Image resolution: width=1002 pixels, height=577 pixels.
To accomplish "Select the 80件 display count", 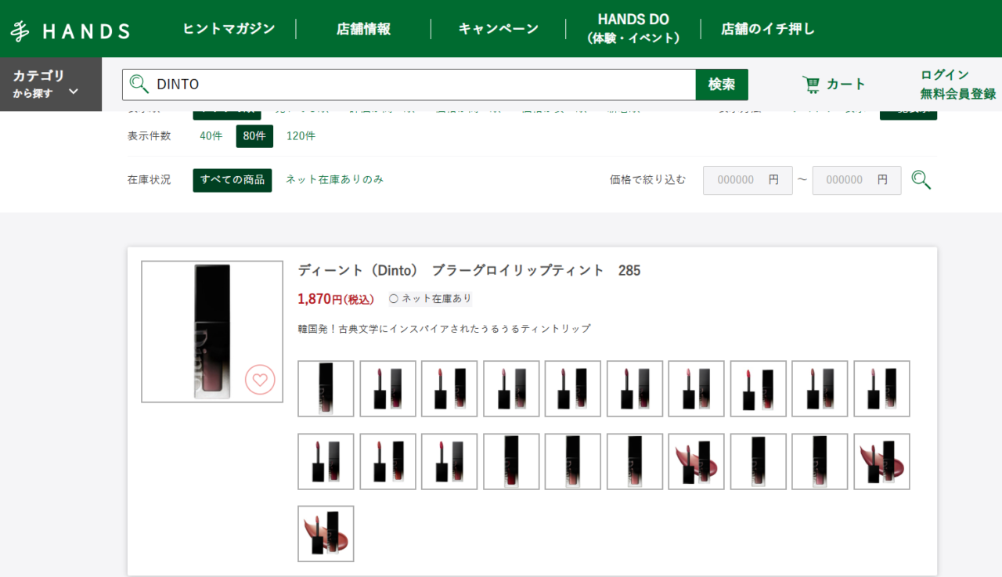I will 254,136.
